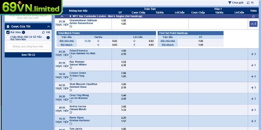This screenshot has width=261, height=130.
Task: Expand +1 markets for Kay Stumper match
Action: coord(253,65)
